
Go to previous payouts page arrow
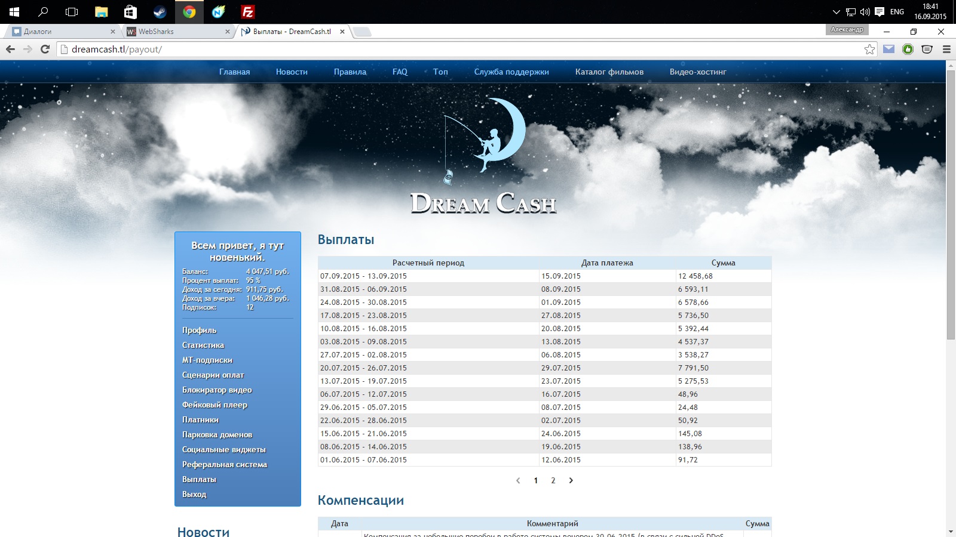pyautogui.click(x=518, y=480)
